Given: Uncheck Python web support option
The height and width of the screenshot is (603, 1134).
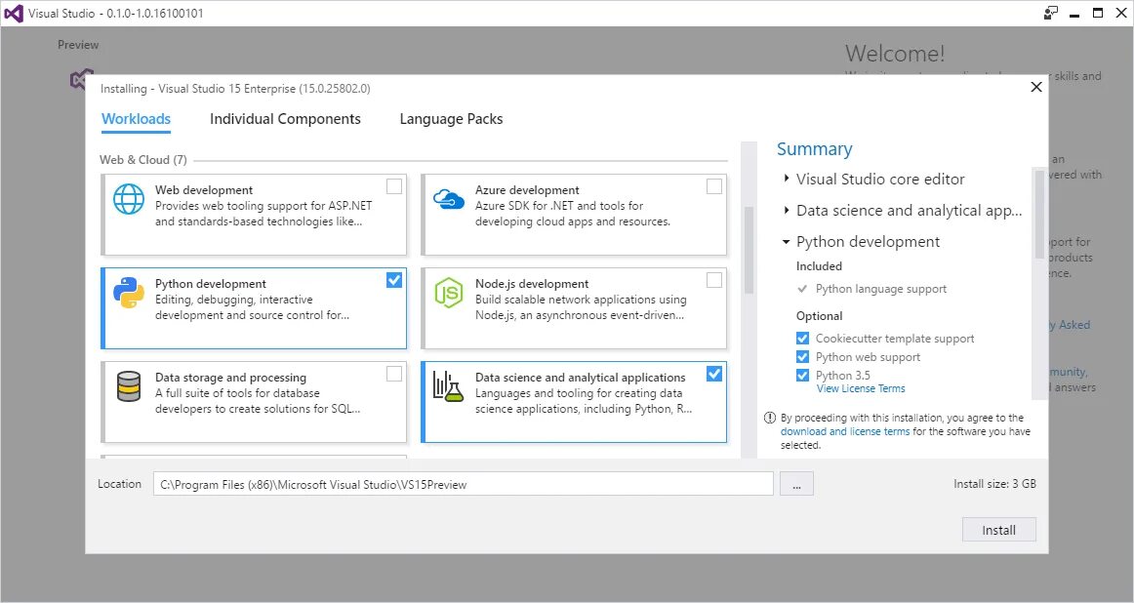Looking at the screenshot, I should pos(802,357).
